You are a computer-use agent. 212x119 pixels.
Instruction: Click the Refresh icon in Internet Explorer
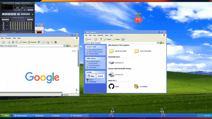coord(13,42)
